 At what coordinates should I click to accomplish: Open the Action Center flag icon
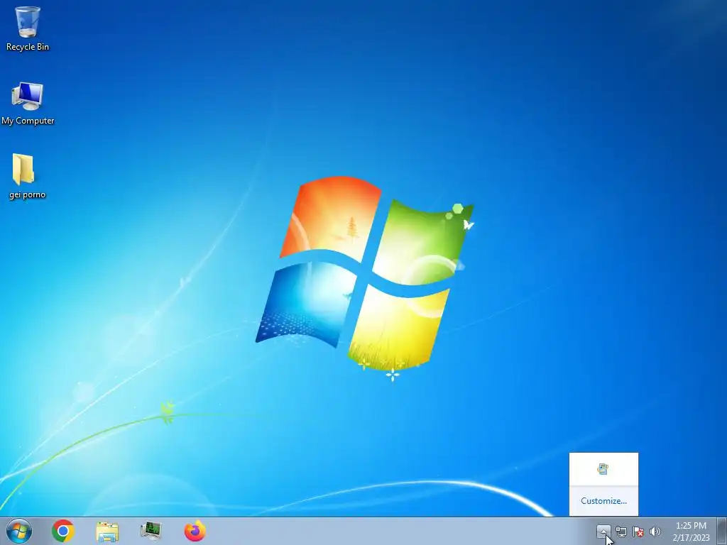tap(638, 532)
